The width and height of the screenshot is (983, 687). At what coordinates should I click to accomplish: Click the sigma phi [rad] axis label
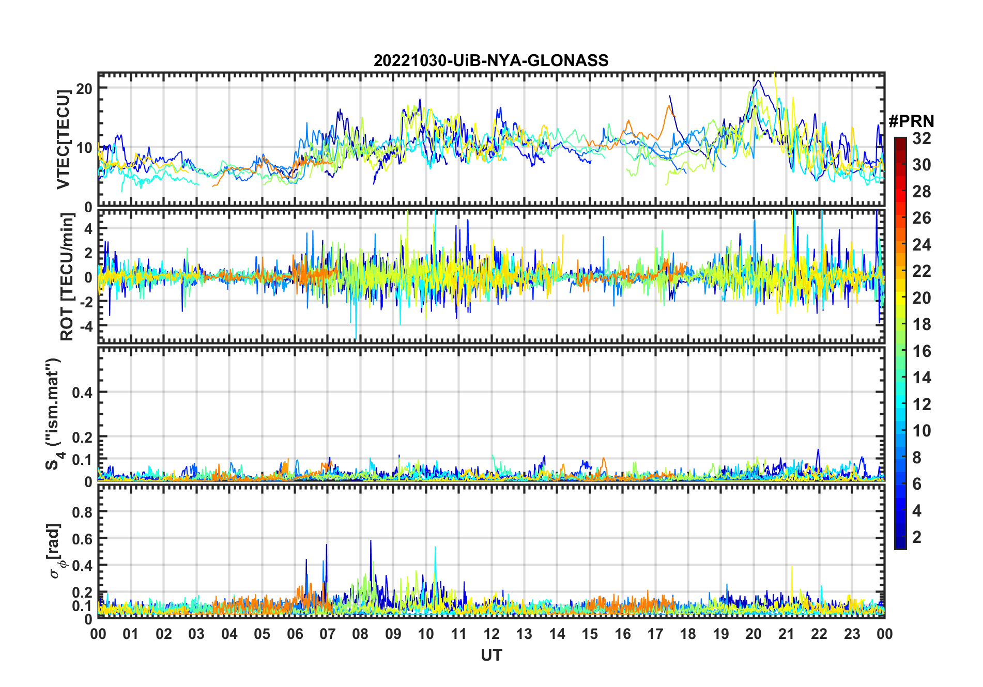[x=56, y=551]
